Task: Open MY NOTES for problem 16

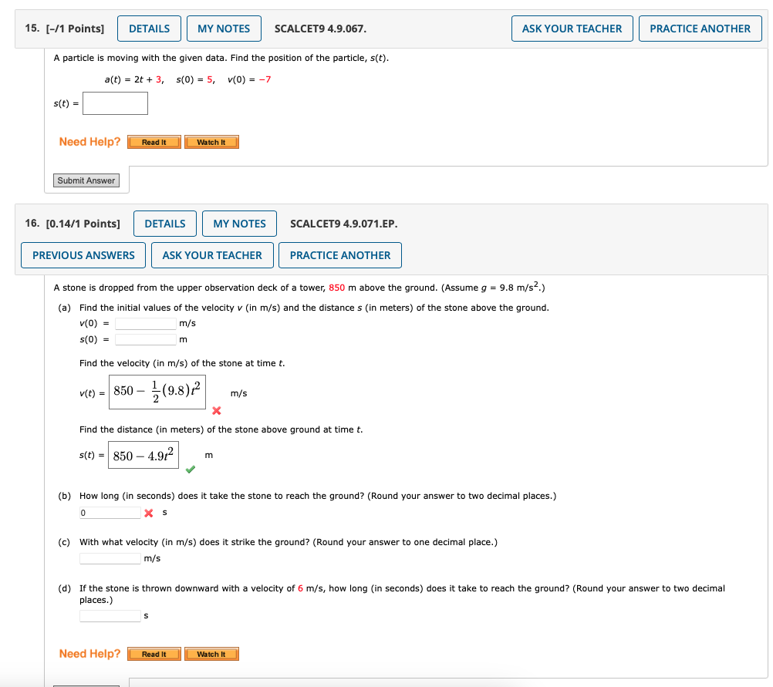Action: 239,224
